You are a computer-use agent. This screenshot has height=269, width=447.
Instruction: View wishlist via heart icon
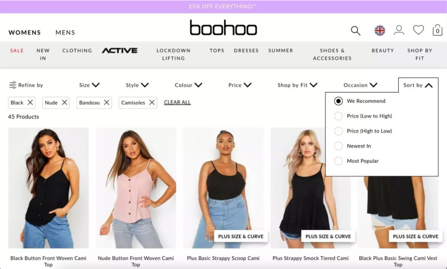pos(418,30)
